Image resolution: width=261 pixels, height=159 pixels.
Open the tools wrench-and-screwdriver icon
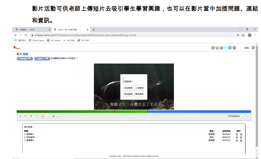(221, 48)
